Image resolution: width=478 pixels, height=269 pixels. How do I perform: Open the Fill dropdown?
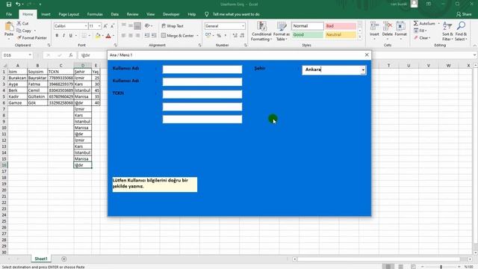tap(420, 31)
